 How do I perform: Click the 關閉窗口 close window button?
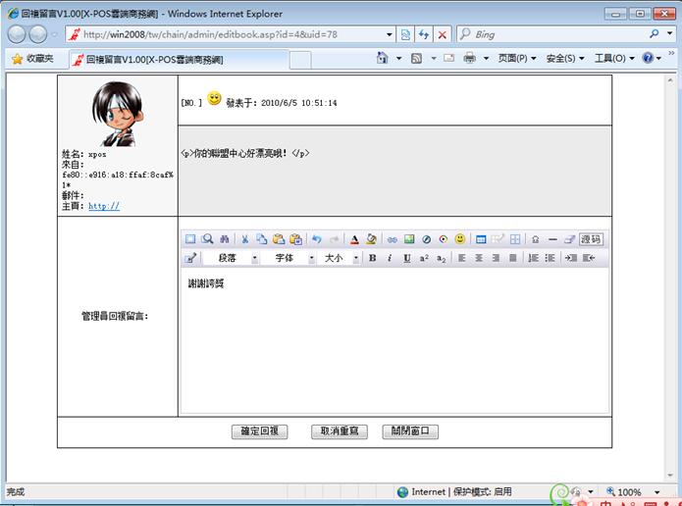[410, 431]
